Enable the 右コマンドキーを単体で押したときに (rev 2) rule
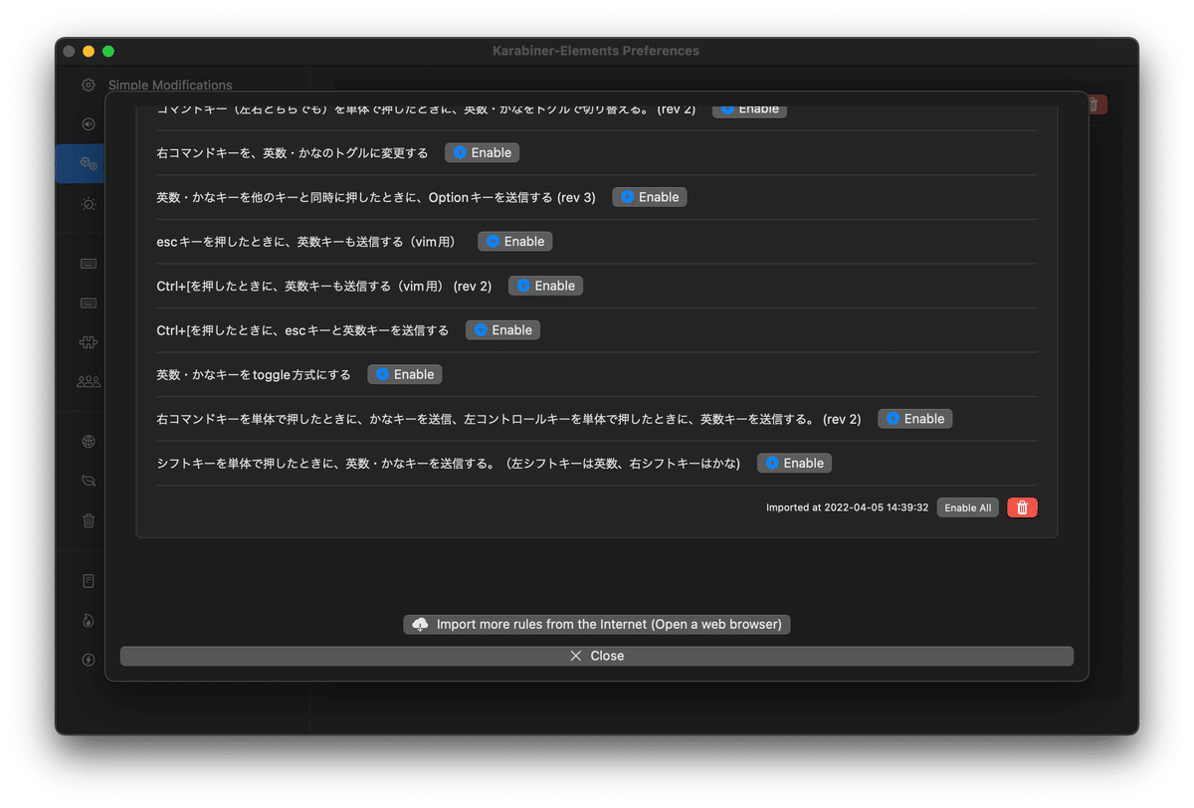The height and width of the screenshot is (808, 1194). pos(914,419)
